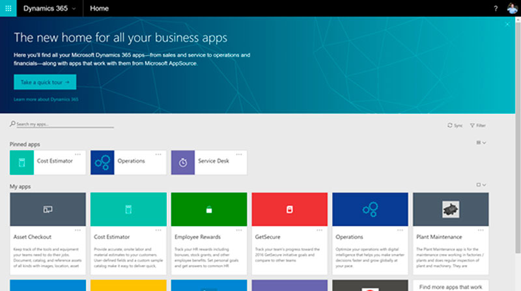Open Asset Checkout more options ellipsis
Viewport: 521px width, 291px height.
click(x=77, y=230)
